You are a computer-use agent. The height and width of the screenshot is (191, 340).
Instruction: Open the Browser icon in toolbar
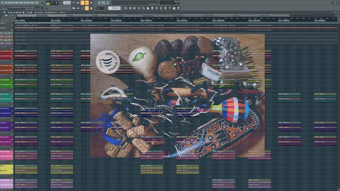(x=143, y=8)
